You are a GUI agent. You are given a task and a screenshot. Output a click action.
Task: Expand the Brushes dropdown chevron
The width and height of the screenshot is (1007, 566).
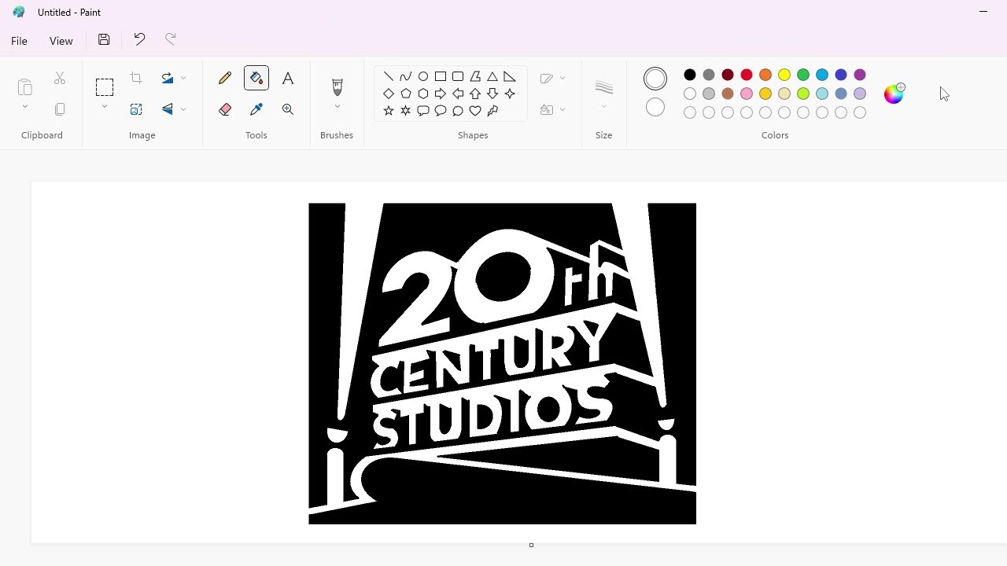pos(338,107)
